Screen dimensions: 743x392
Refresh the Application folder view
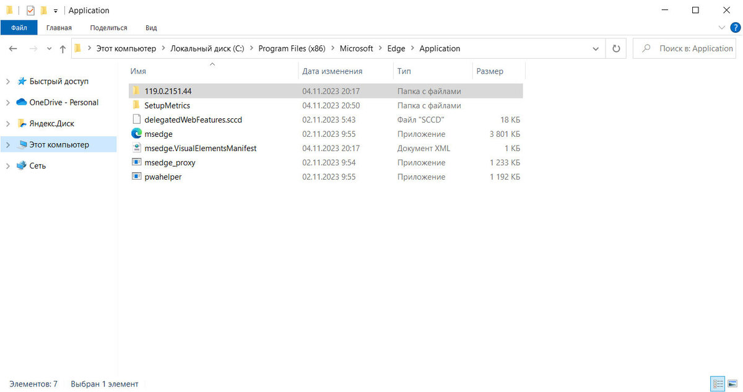click(x=616, y=48)
